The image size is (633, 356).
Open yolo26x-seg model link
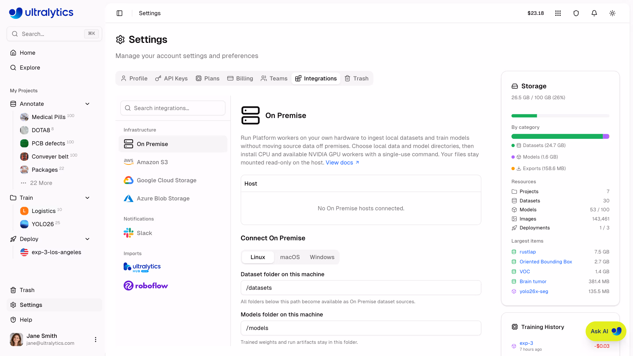click(534, 291)
